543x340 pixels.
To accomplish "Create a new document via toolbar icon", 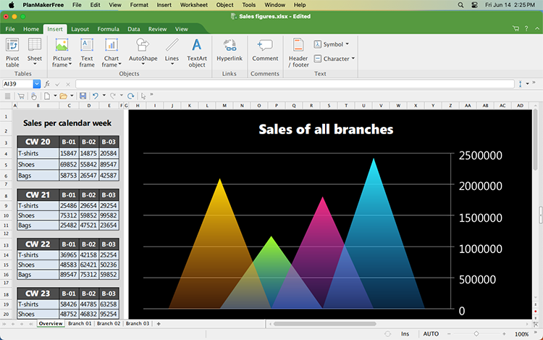I will [x=47, y=96].
